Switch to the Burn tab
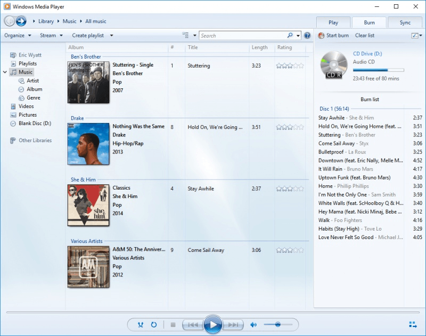Image resolution: width=426 pixels, height=336 pixels. pos(369,22)
